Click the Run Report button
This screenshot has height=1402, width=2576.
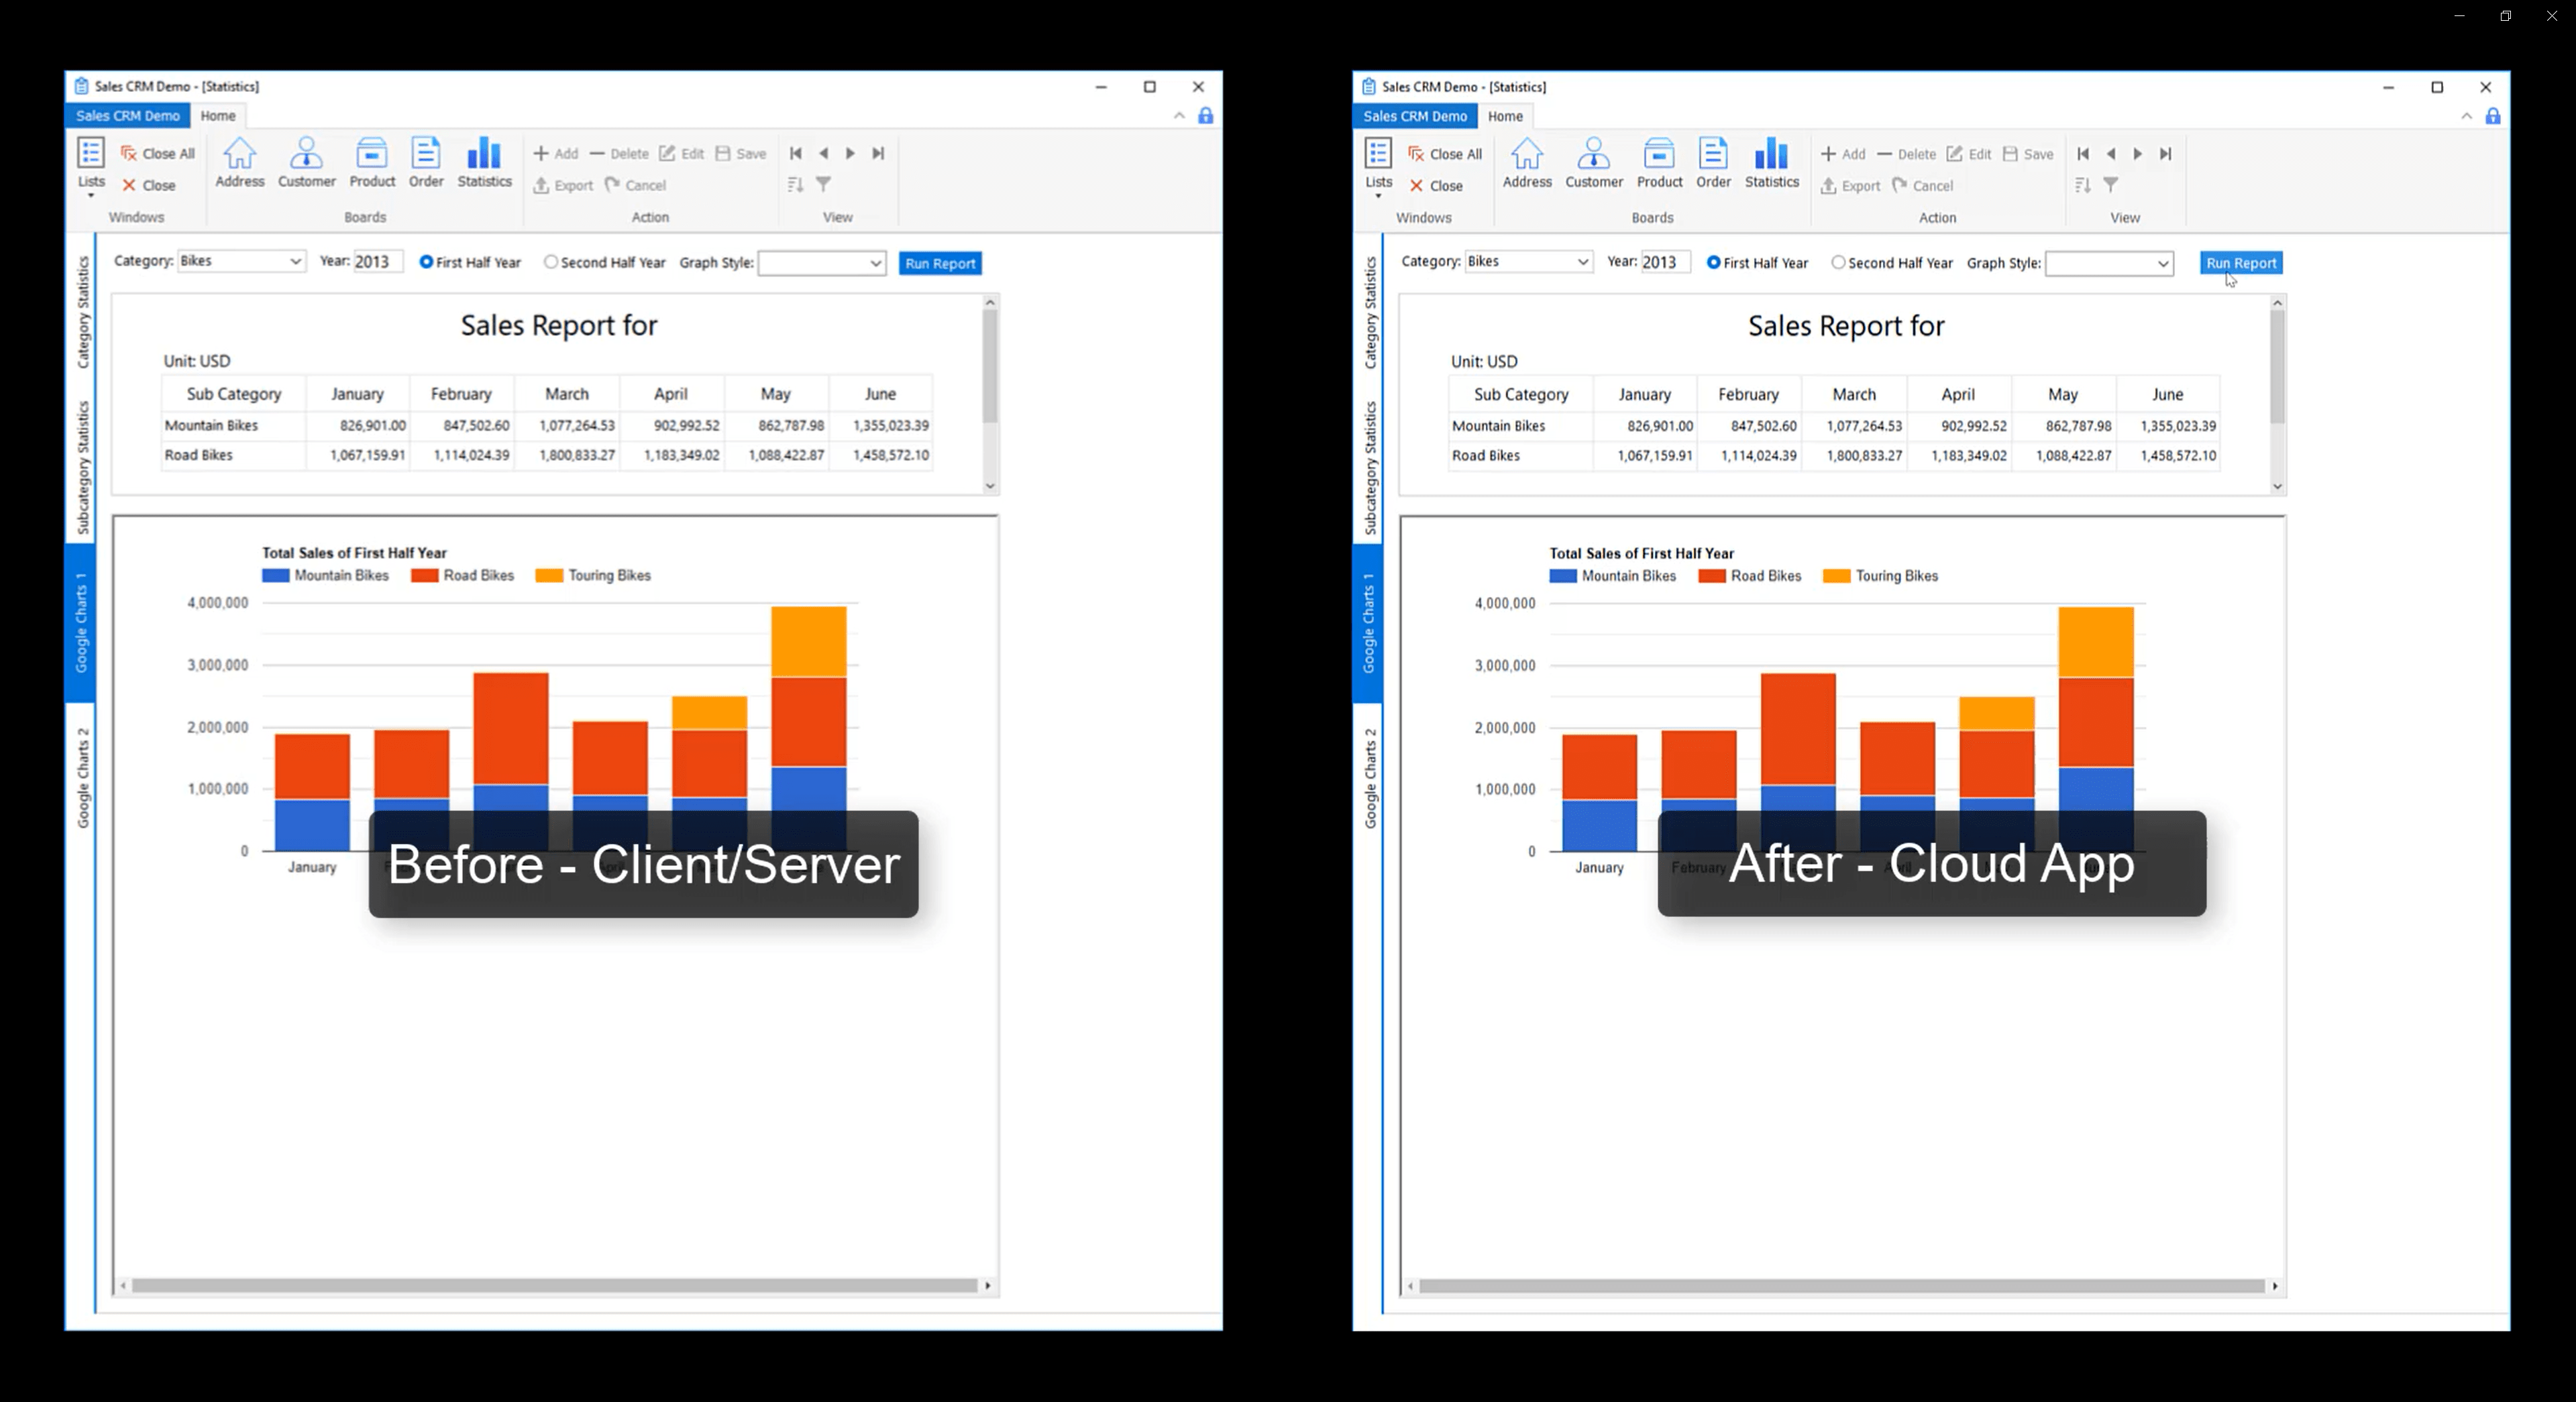click(938, 263)
